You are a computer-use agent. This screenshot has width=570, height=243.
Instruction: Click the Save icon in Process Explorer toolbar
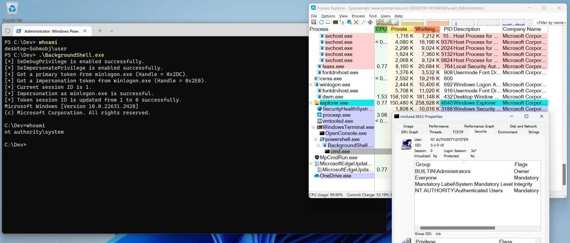point(313,22)
